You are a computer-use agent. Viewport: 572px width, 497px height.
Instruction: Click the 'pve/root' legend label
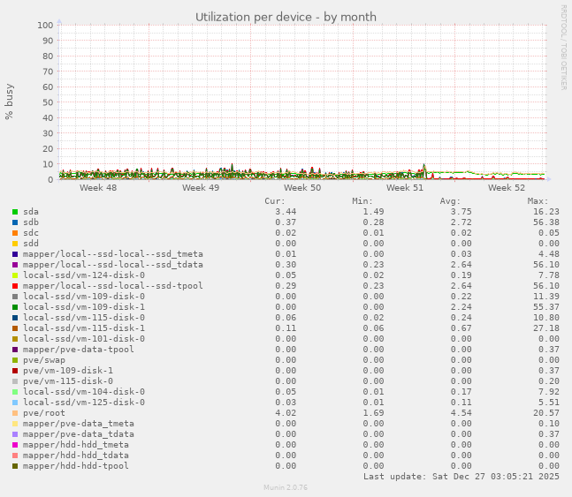44,413
